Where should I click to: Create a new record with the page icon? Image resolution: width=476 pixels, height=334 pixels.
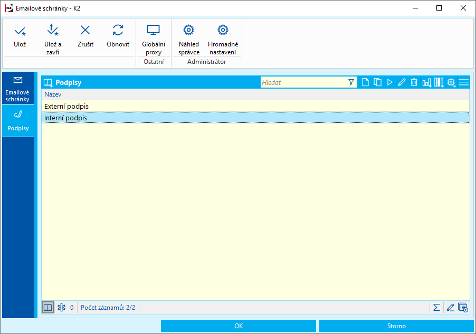pyautogui.click(x=365, y=82)
